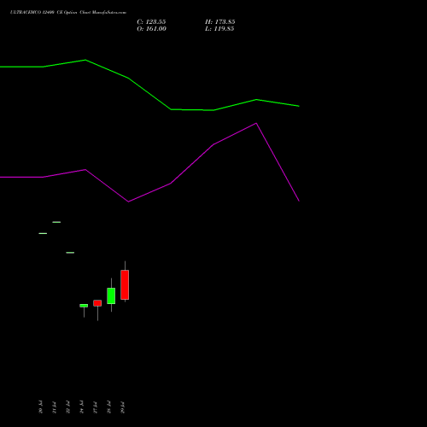Select the tall red candlestick for 29 Jul
Screen dimensions: 427x427
tap(125, 284)
